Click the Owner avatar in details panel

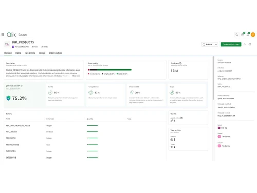click(x=219, y=137)
